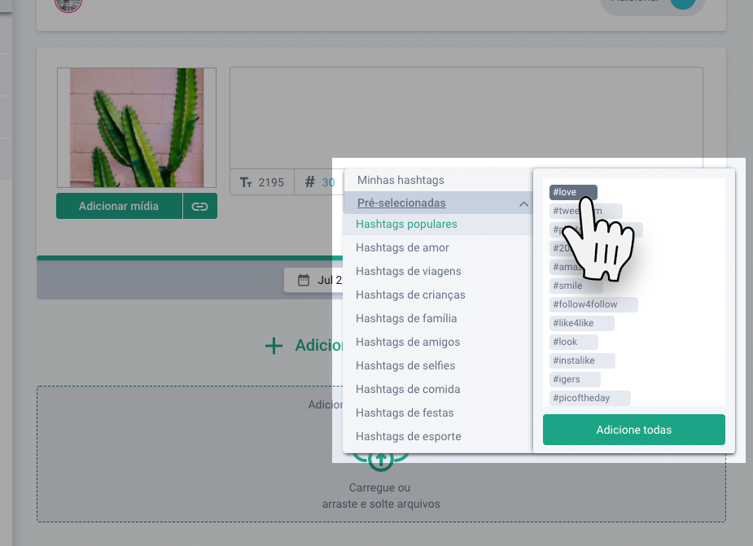Click the link icon beside Adicionar mídia
This screenshot has height=546, width=753.
[199, 207]
